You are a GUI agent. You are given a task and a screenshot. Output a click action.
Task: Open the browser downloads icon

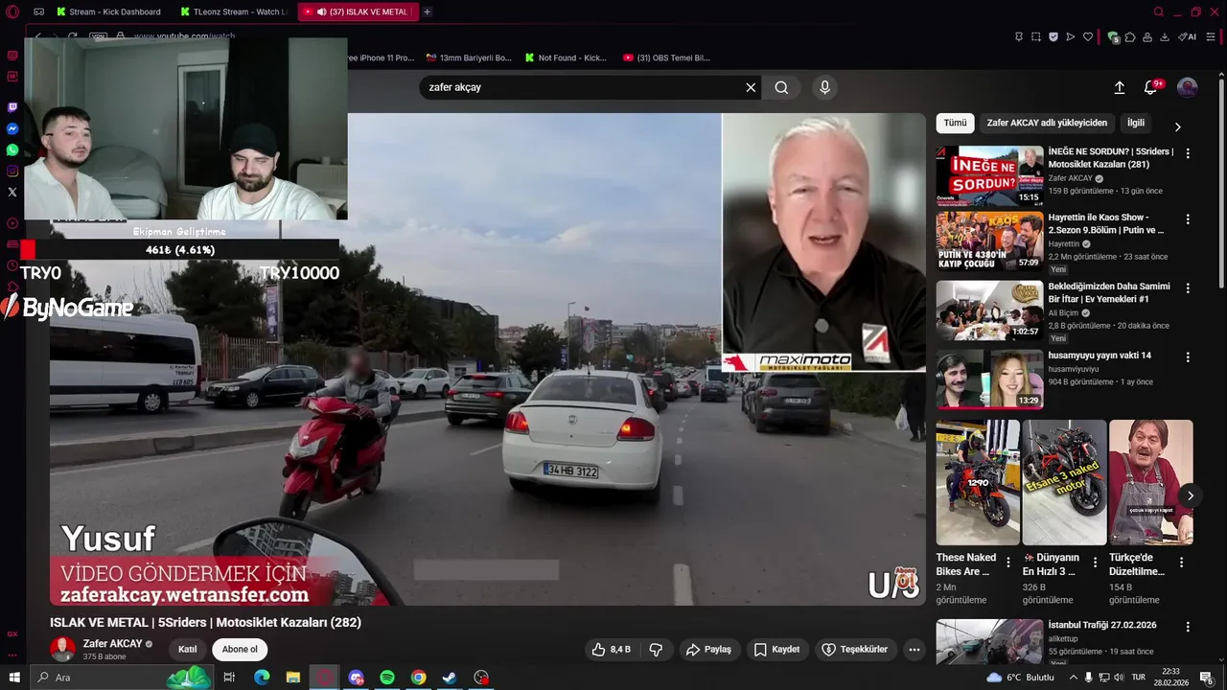[x=1164, y=36]
